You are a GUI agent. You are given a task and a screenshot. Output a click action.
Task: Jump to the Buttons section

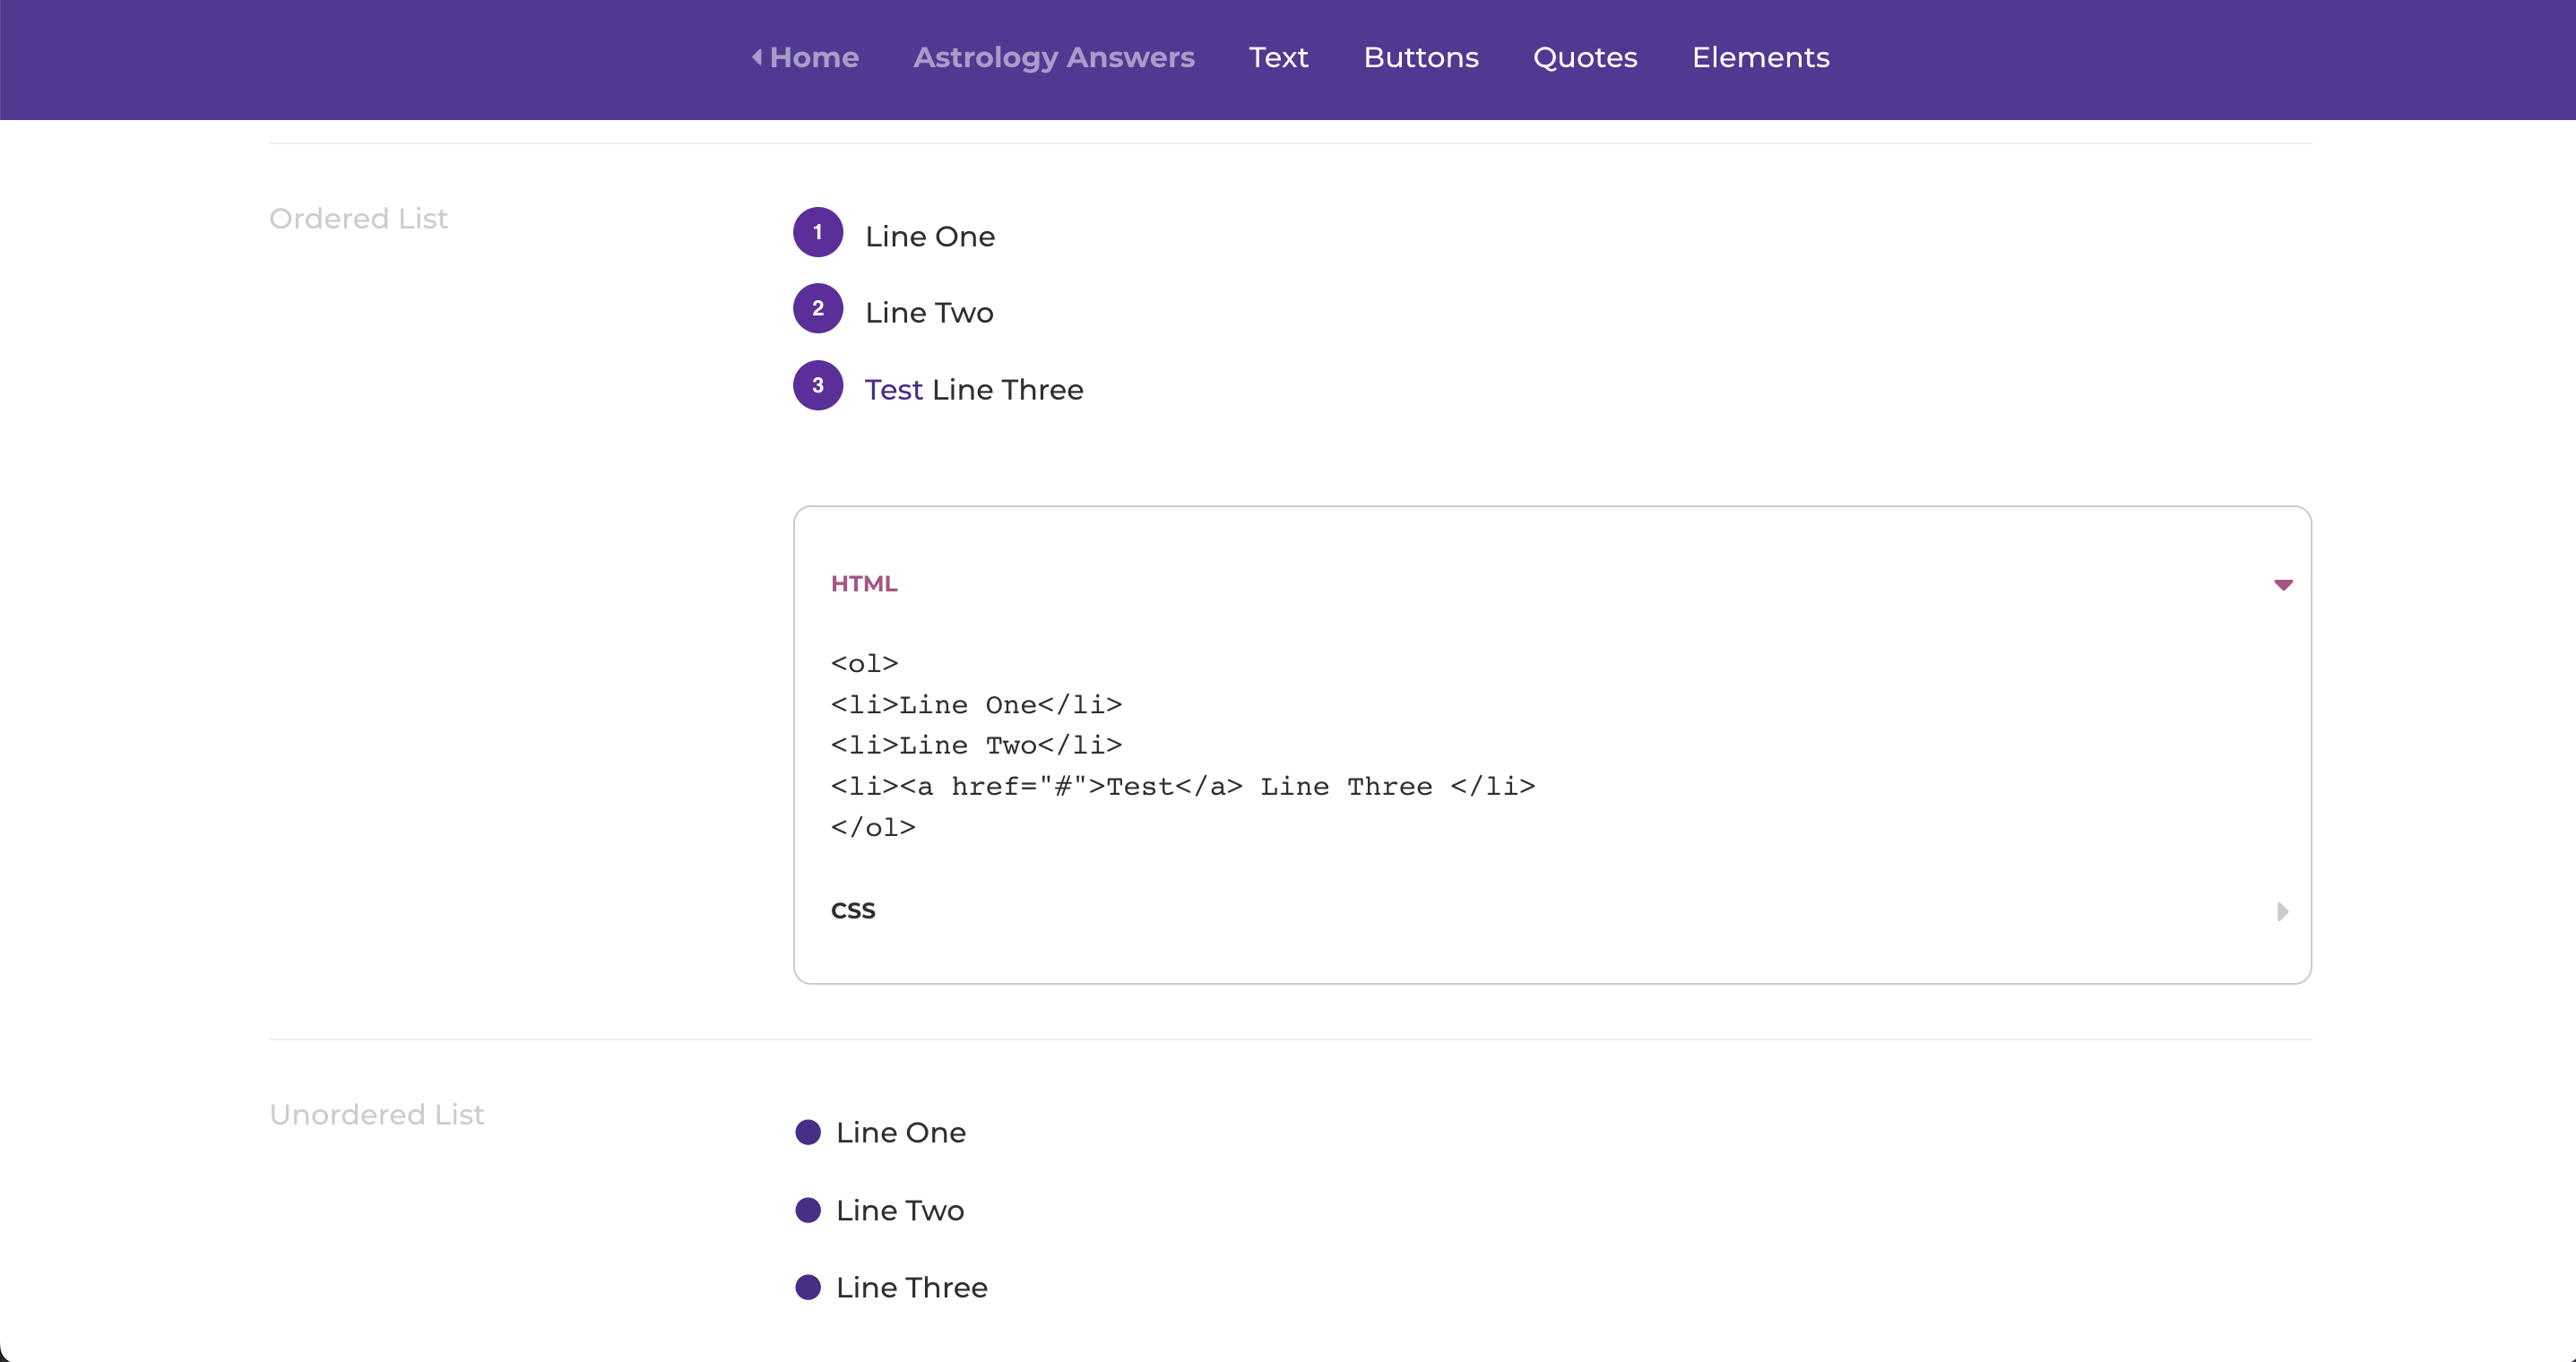click(1421, 57)
